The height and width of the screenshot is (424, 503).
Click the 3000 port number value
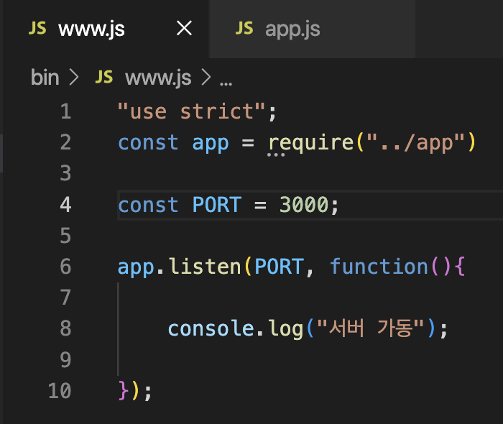click(x=304, y=205)
